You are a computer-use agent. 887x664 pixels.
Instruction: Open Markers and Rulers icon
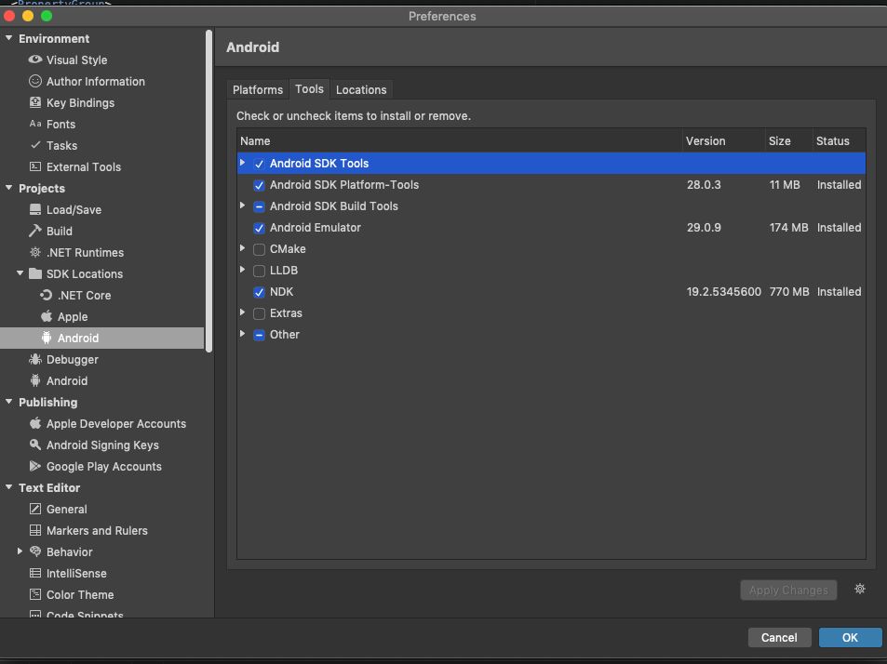point(35,530)
